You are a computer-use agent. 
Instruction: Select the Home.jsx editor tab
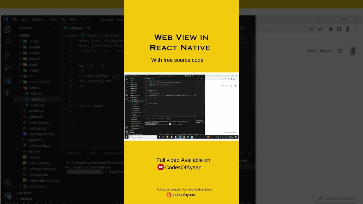[x=148, y=79]
